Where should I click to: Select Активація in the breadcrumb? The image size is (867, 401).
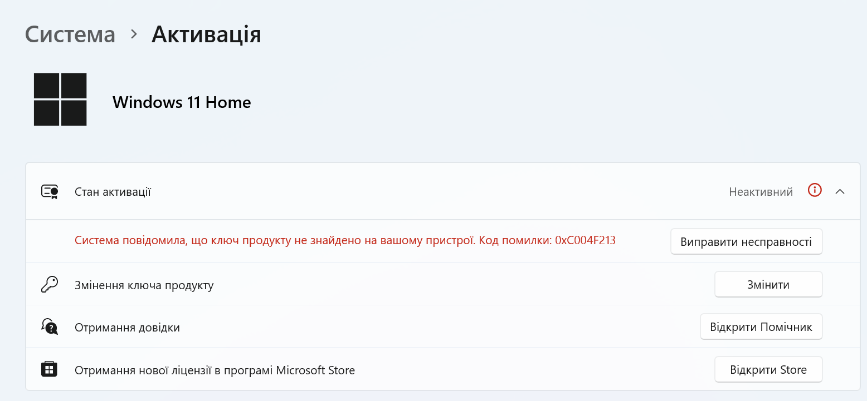pyautogui.click(x=206, y=34)
